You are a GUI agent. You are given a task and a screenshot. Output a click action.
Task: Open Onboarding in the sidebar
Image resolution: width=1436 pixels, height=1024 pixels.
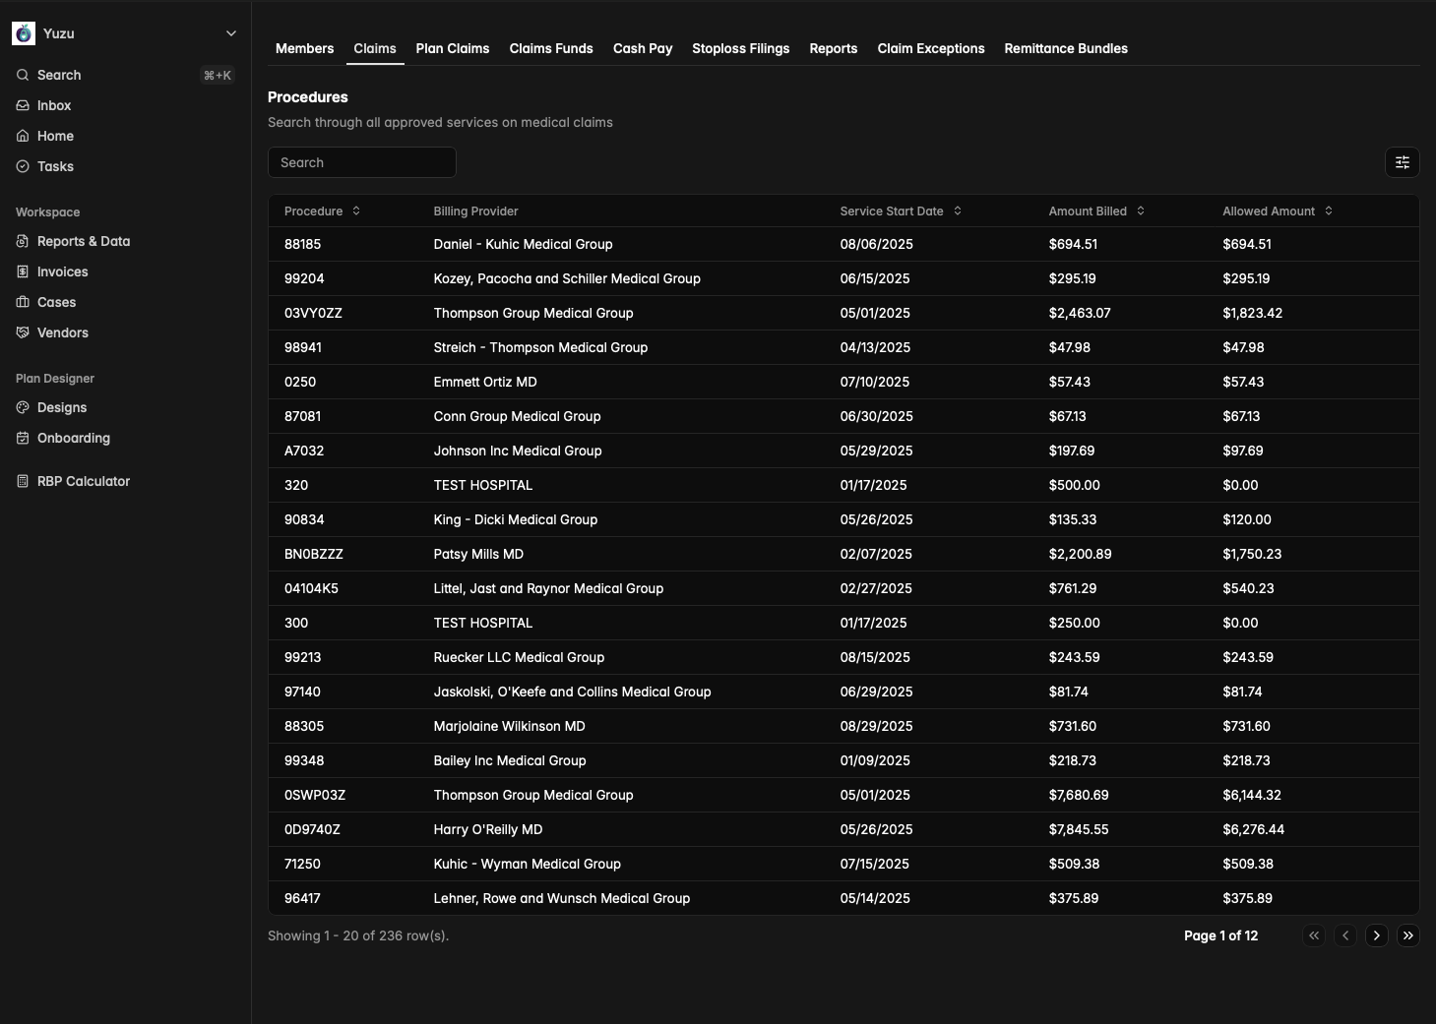(x=125, y=438)
